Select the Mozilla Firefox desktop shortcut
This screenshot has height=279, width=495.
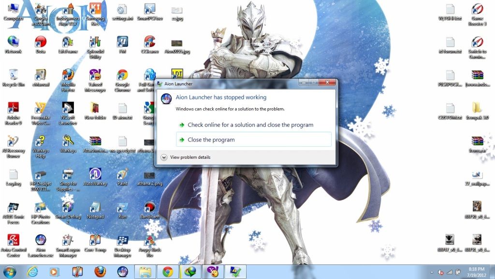coord(68,80)
